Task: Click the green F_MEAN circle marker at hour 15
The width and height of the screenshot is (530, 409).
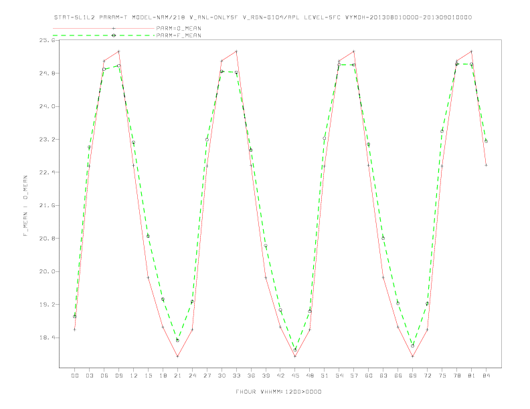Action: 148,236
